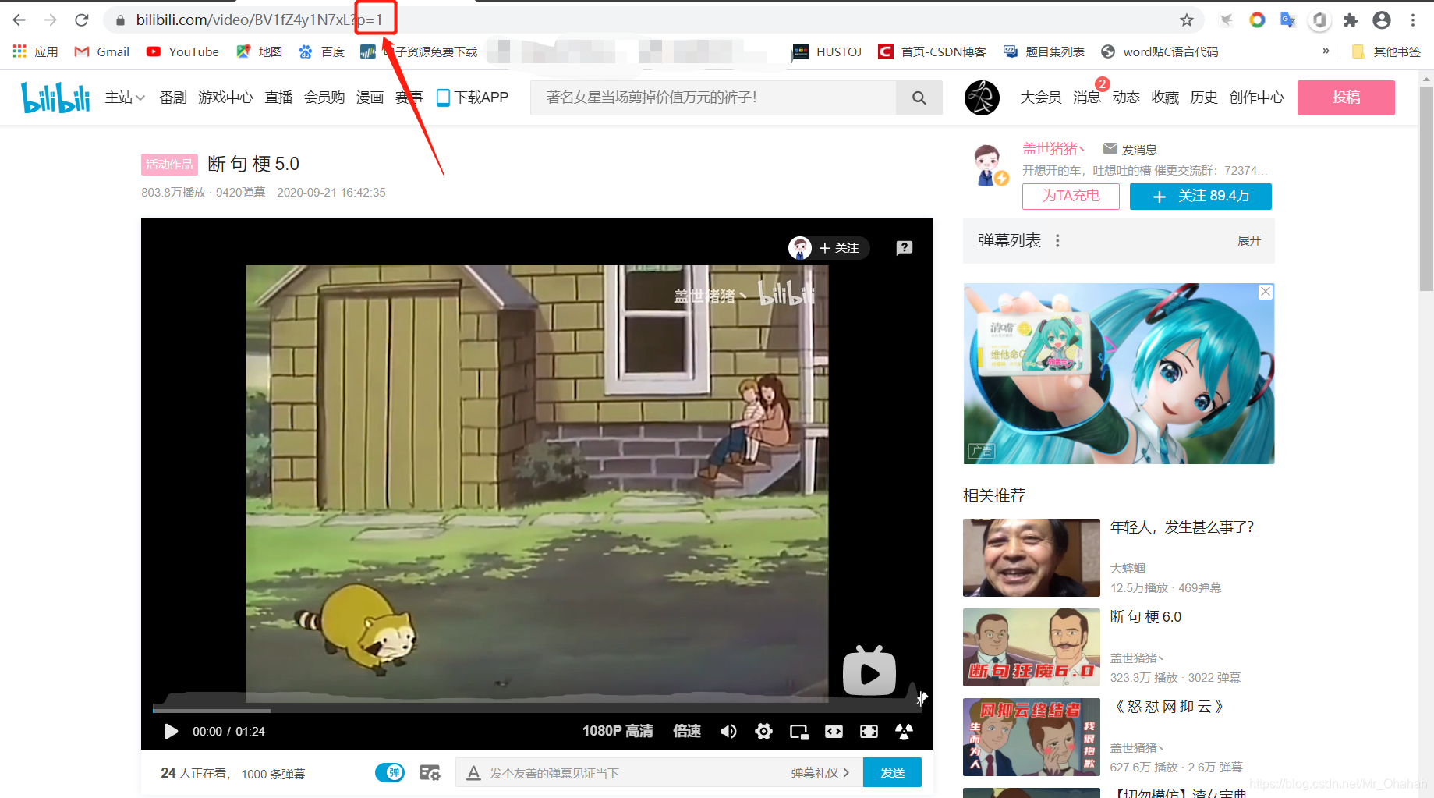Click the search magnifier button

coord(919,98)
